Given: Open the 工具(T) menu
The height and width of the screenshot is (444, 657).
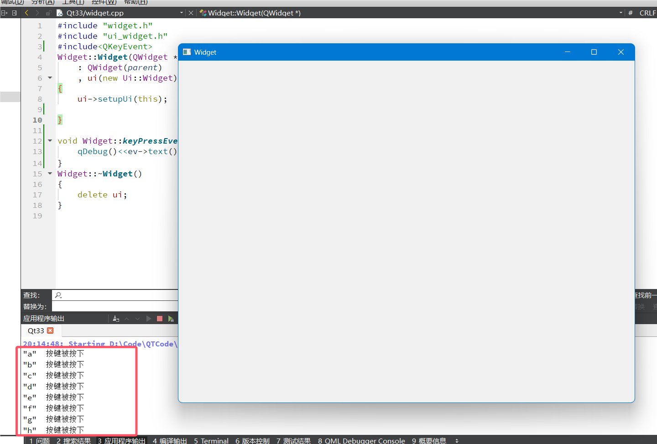Looking at the screenshot, I should [73, 2].
